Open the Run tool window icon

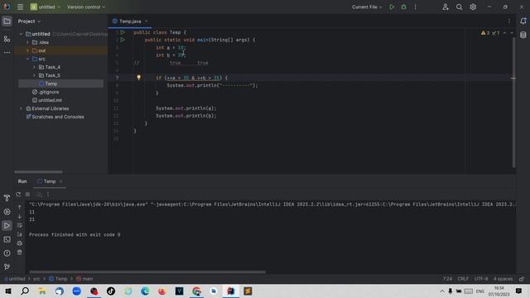[7, 226]
